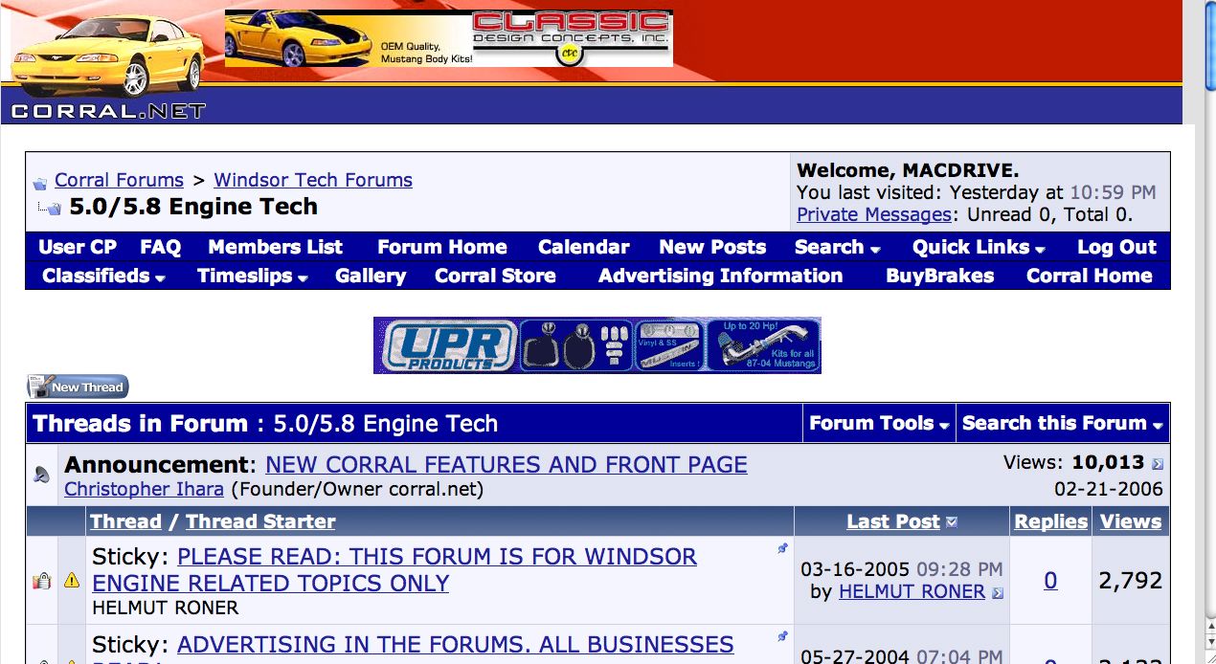Open the Forum Tools dropdown
The width and height of the screenshot is (1216, 664).
click(879, 423)
